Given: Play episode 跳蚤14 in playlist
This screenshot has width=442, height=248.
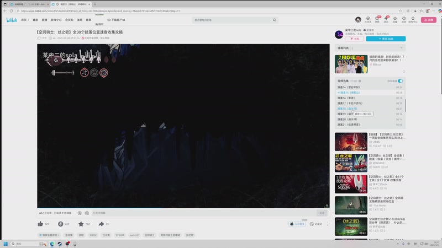Looking at the screenshot, I should point(370,88).
